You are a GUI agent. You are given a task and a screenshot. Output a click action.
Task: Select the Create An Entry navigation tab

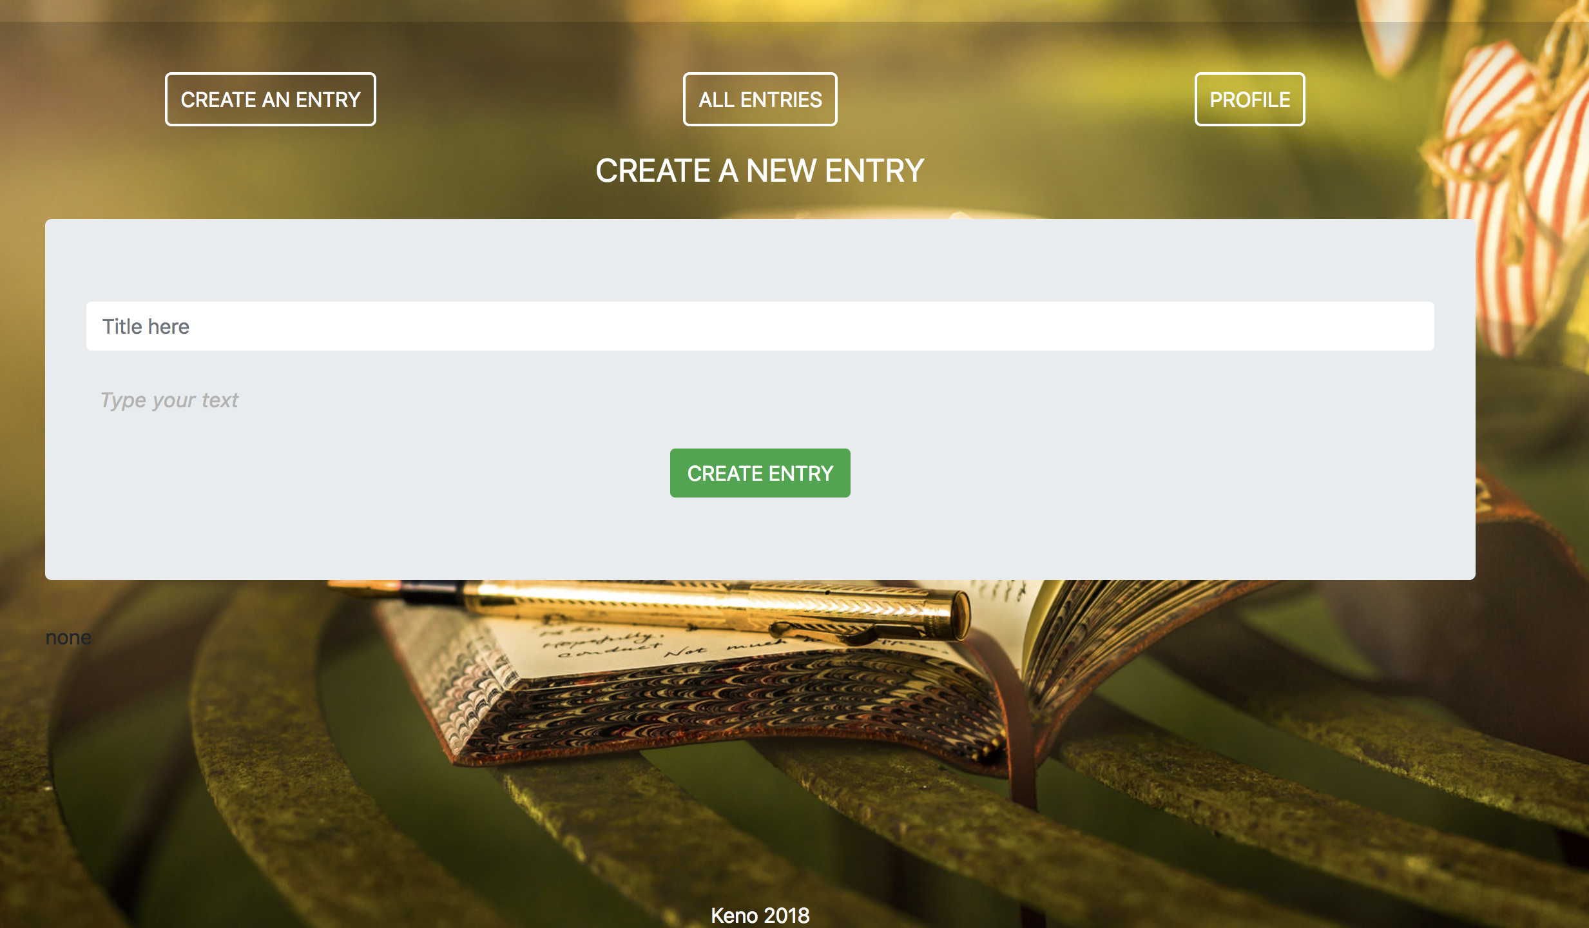(x=270, y=99)
